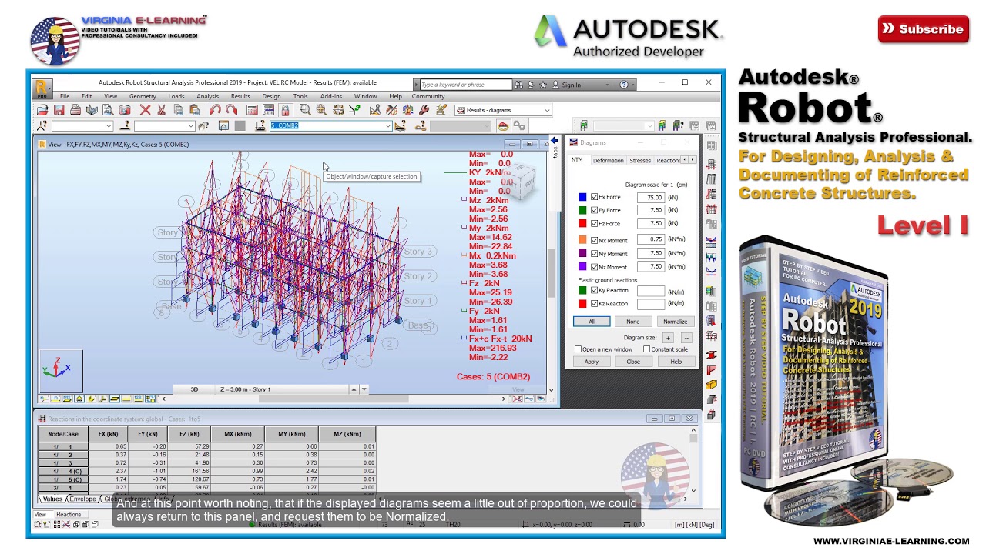Open the Results menu
This screenshot has height=554, width=986.
tap(240, 97)
